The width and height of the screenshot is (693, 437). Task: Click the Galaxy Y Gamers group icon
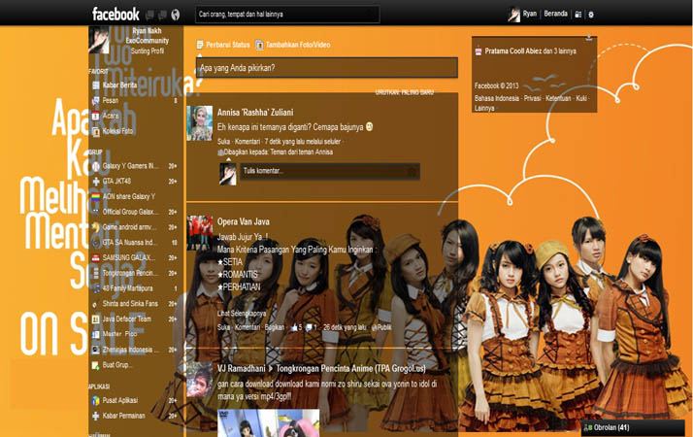pos(96,166)
